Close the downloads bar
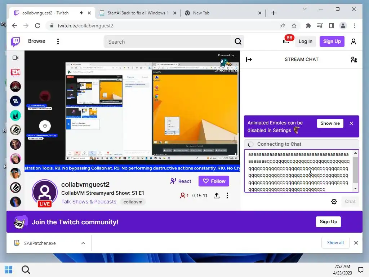The height and width of the screenshot is (277, 369). click(x=356, y=243)
